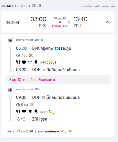
Task: Click the Wi-Fi icon for flight QR829
Action: click(x=30, y=62)
